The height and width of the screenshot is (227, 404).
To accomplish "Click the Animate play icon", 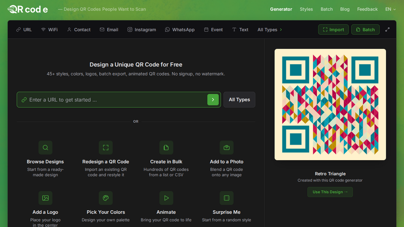I will 166,198.
